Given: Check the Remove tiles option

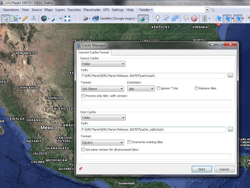Looking at the screenshot, I should [196, 88].
